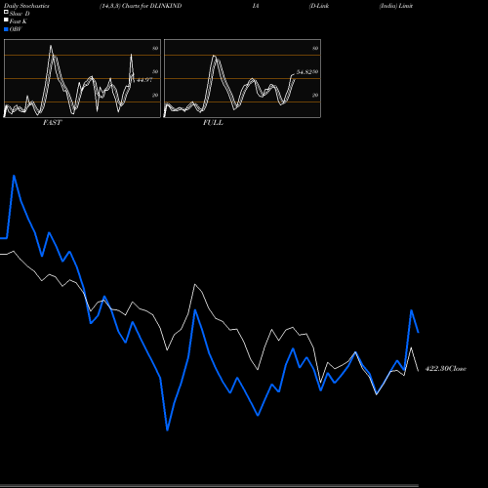Image resolution: width=488 pixels, height=488 pixels.
Task: Click the 80 level label in FULL chart
Action: [x=315, y=48]
